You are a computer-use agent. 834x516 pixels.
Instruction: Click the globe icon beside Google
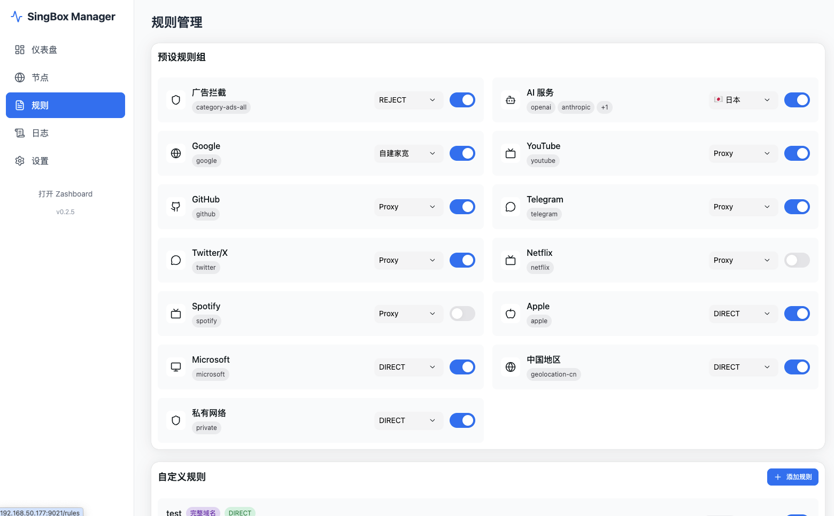pyautogui.click(x=176, y=153)
